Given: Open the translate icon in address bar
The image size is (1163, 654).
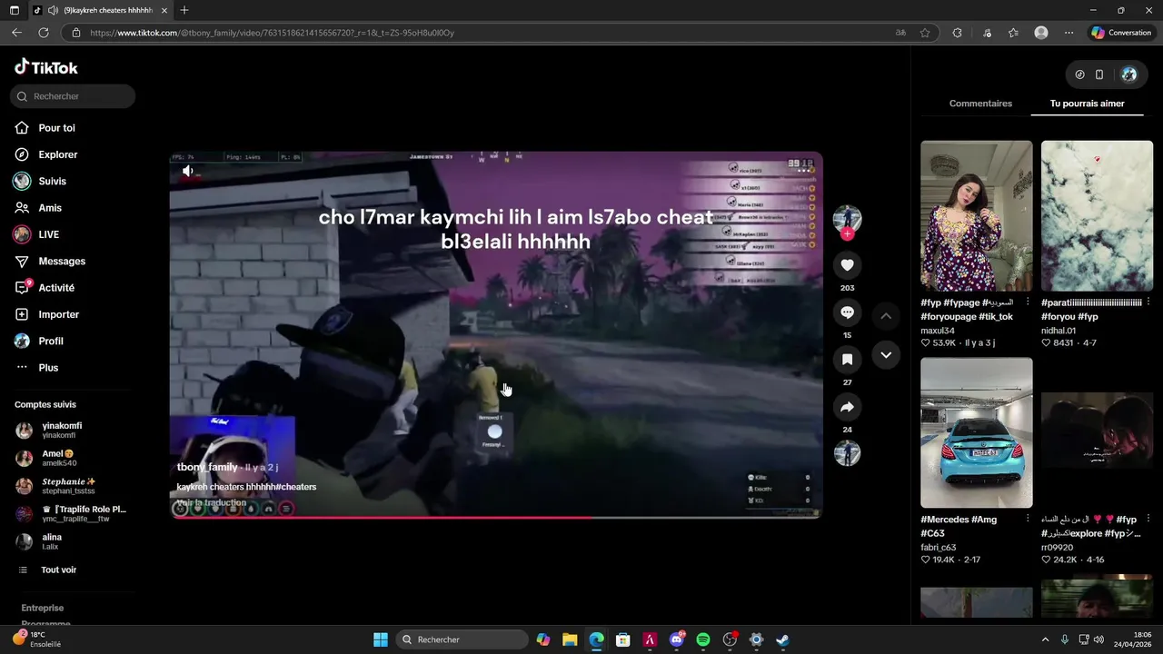Looking at the screenshot, I should click(x=900, y=33).
